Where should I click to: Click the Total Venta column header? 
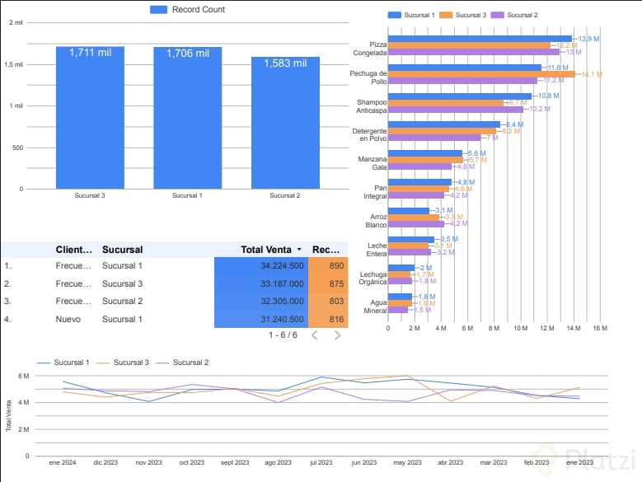[266, 250]
